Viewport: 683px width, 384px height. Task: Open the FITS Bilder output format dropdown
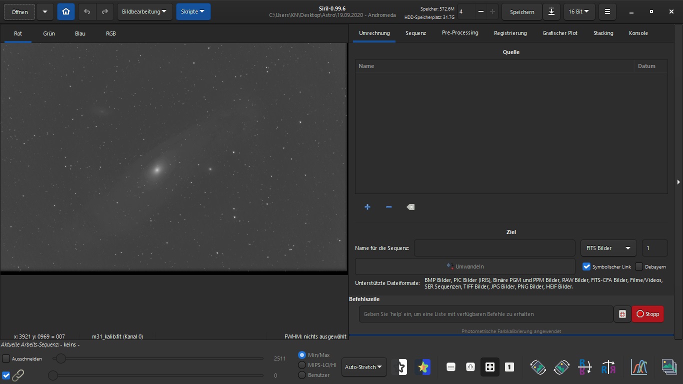pos(608,248)
